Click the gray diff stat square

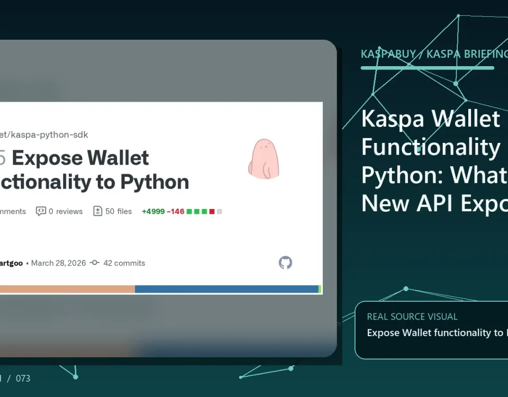[x=219, y=211]
